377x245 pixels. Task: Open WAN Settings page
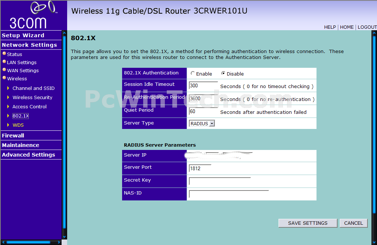23,70
